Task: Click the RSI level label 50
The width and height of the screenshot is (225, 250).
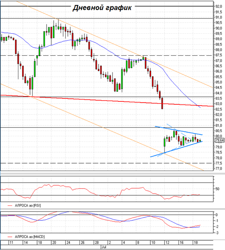Action: [x=217, y=189]
